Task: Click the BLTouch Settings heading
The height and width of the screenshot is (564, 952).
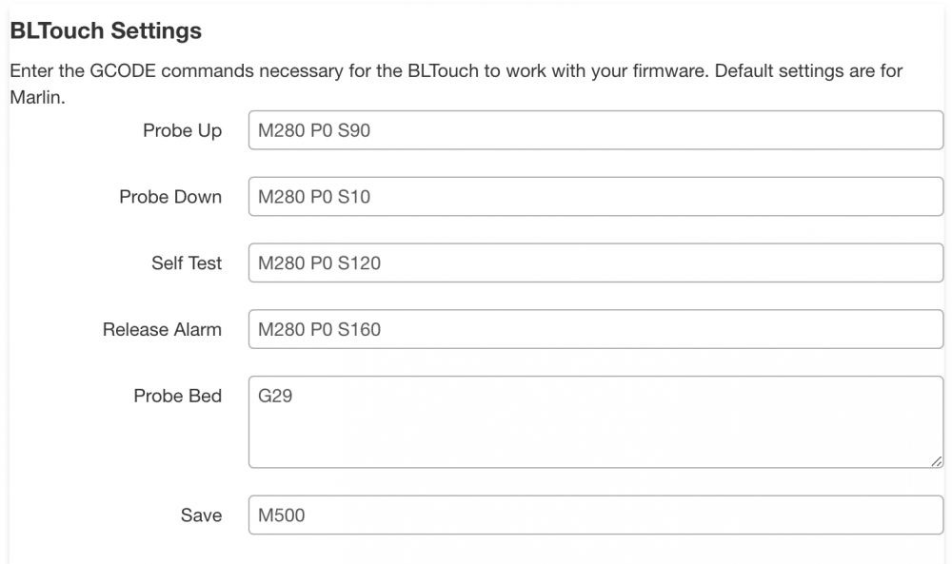Action: pos(106,30)
